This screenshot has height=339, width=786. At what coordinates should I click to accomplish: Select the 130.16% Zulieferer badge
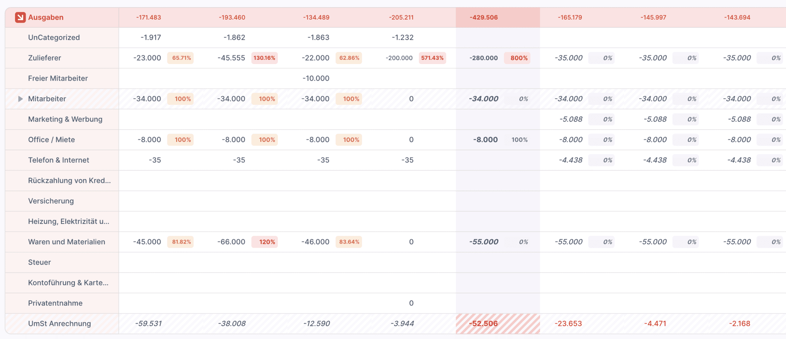(x=264, y=58)
